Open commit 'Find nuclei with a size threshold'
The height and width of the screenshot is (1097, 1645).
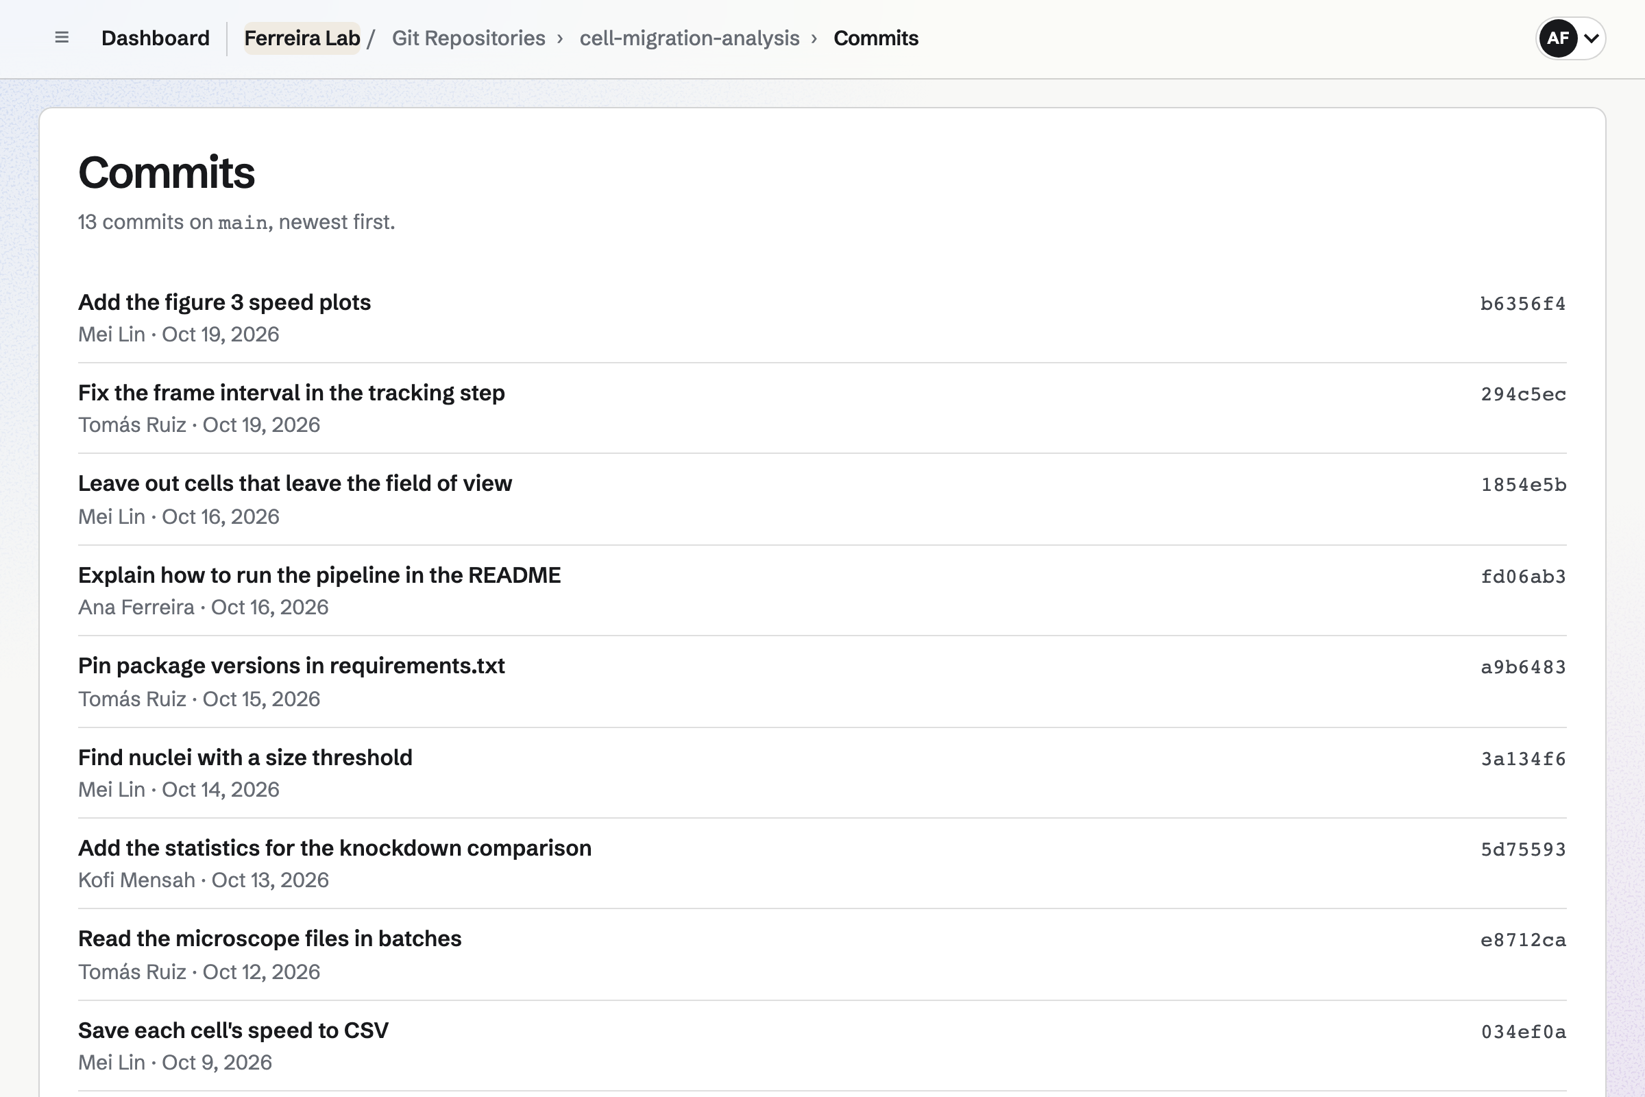click(x=245, y=757)
